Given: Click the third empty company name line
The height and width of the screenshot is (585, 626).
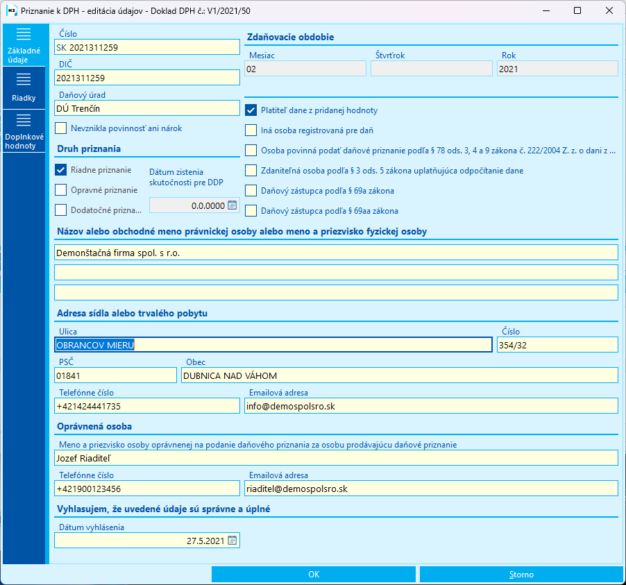Looking at the screenshot, I should (x=336, y=293).
